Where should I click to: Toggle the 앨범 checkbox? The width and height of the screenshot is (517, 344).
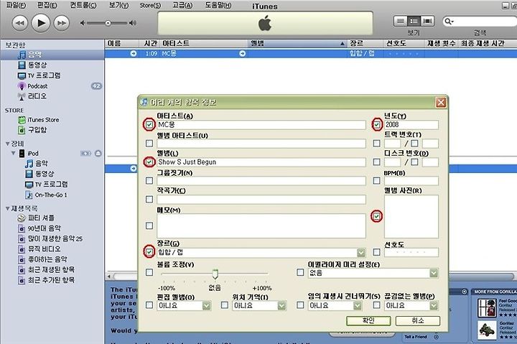click(149, 162)
